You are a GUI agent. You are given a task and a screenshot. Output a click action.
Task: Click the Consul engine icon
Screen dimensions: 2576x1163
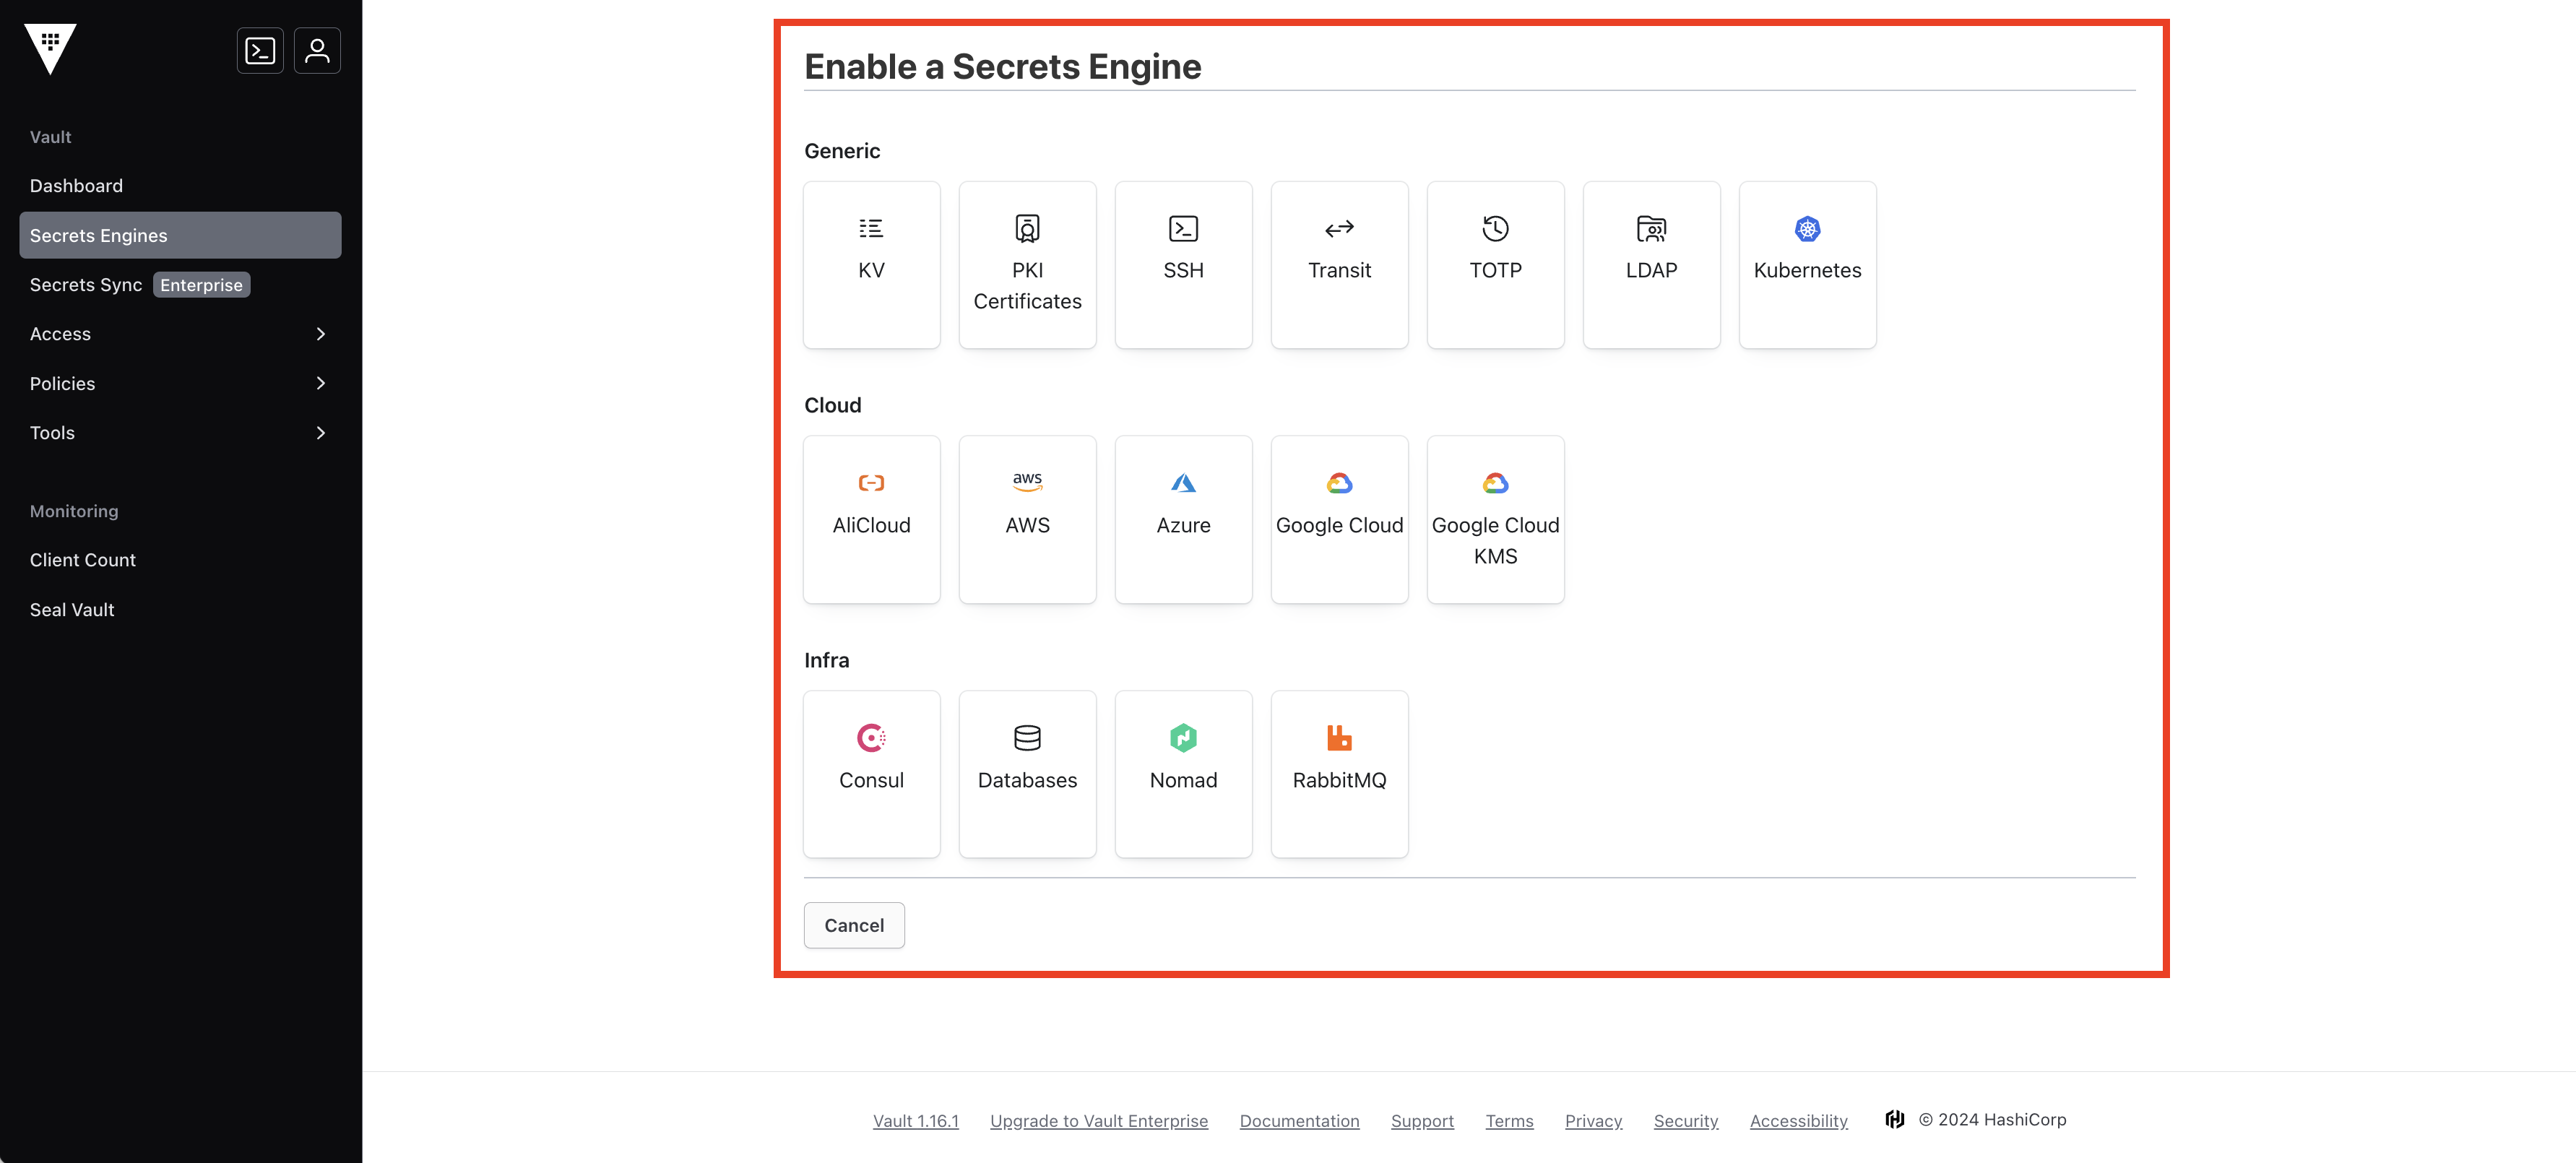(x=871, y=738)
